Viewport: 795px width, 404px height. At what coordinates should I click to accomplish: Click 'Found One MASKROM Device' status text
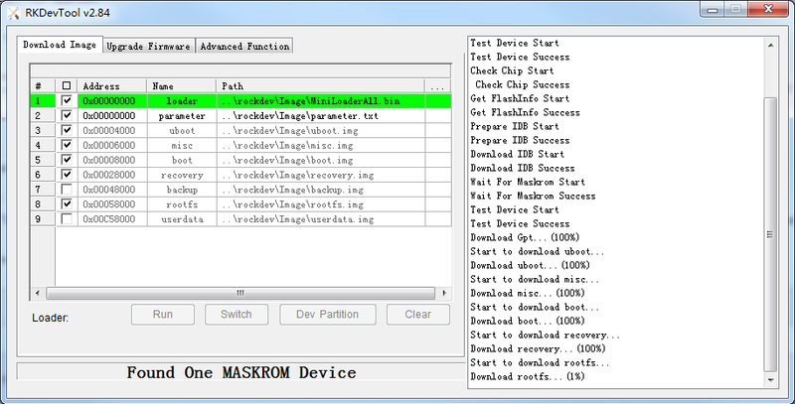pos(241,372)
